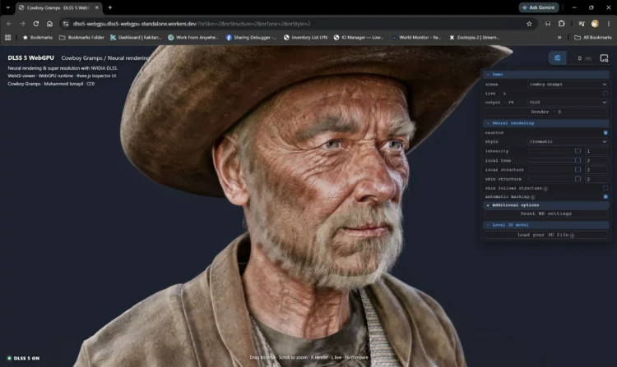The height and width of the screenshot is (367, 617).
Task: Open the Chrome three-dot menu
Action: 608,24
